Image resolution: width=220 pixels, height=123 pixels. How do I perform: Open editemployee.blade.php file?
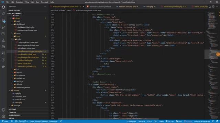[28, 42]
